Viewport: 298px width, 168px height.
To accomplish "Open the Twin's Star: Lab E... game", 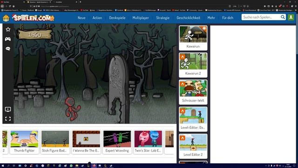I will click(148, 142).
